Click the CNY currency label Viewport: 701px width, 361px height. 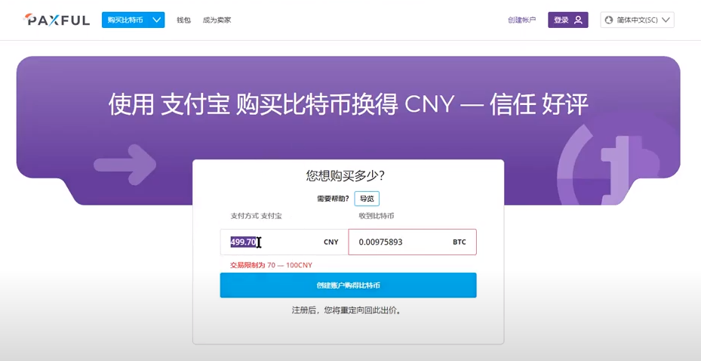click(331, 242)
